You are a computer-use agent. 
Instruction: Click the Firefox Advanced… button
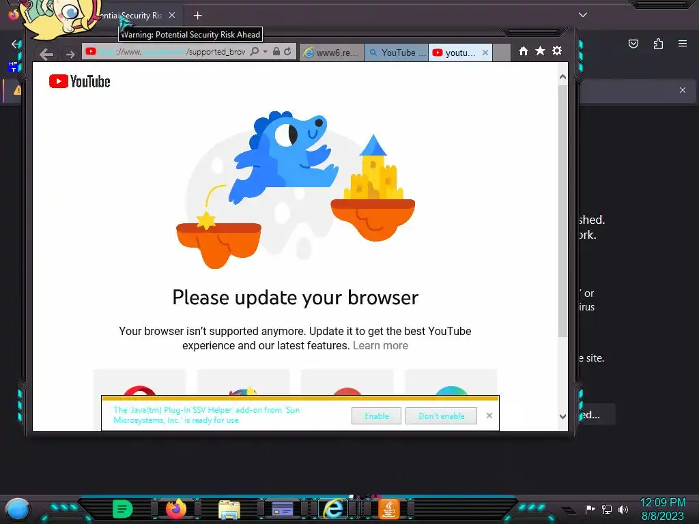coord(597,415)
